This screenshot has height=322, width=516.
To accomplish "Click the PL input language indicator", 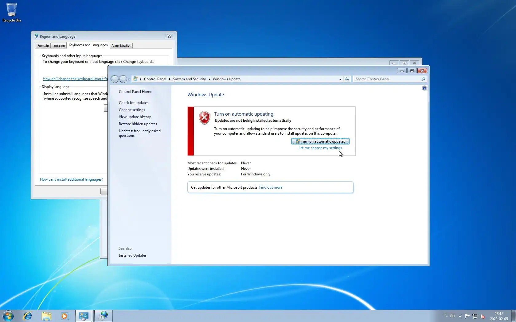I will (x=445, y=315).
